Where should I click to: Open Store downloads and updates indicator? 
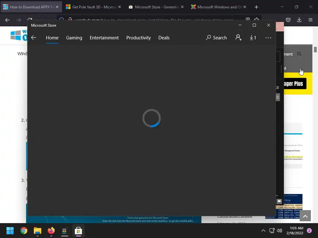click(253, 37)
